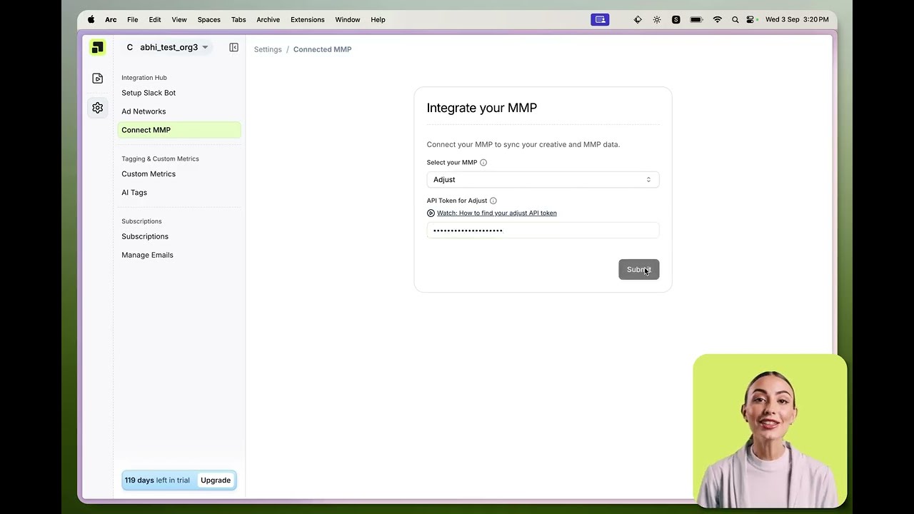
Task: Select Connect MMP in sidebar
Action: tap(179, 130)
